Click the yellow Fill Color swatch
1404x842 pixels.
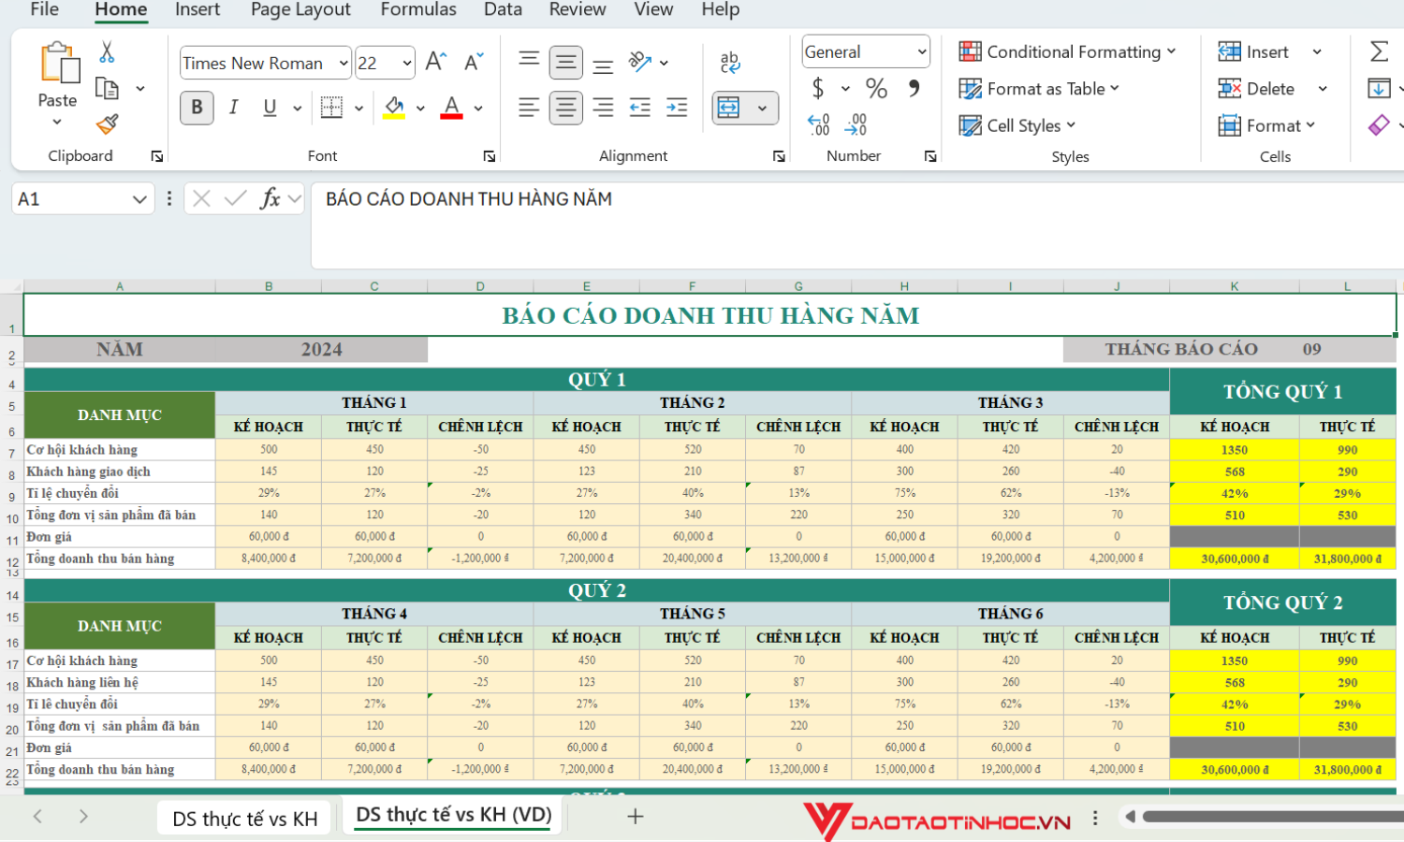point(395,108)
